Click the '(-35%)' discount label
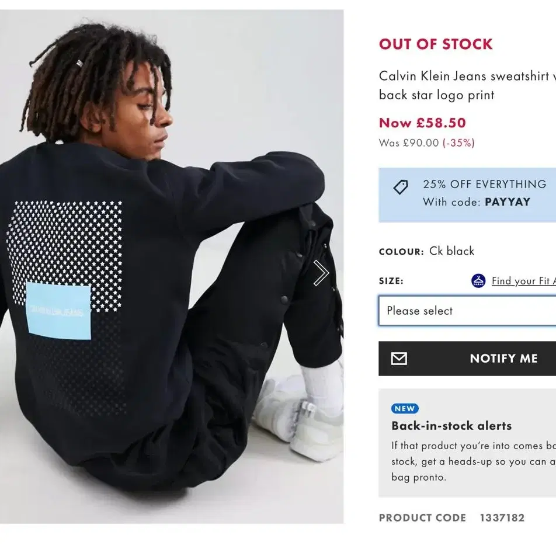Screen dimensions: 556x556 point(458,143)
